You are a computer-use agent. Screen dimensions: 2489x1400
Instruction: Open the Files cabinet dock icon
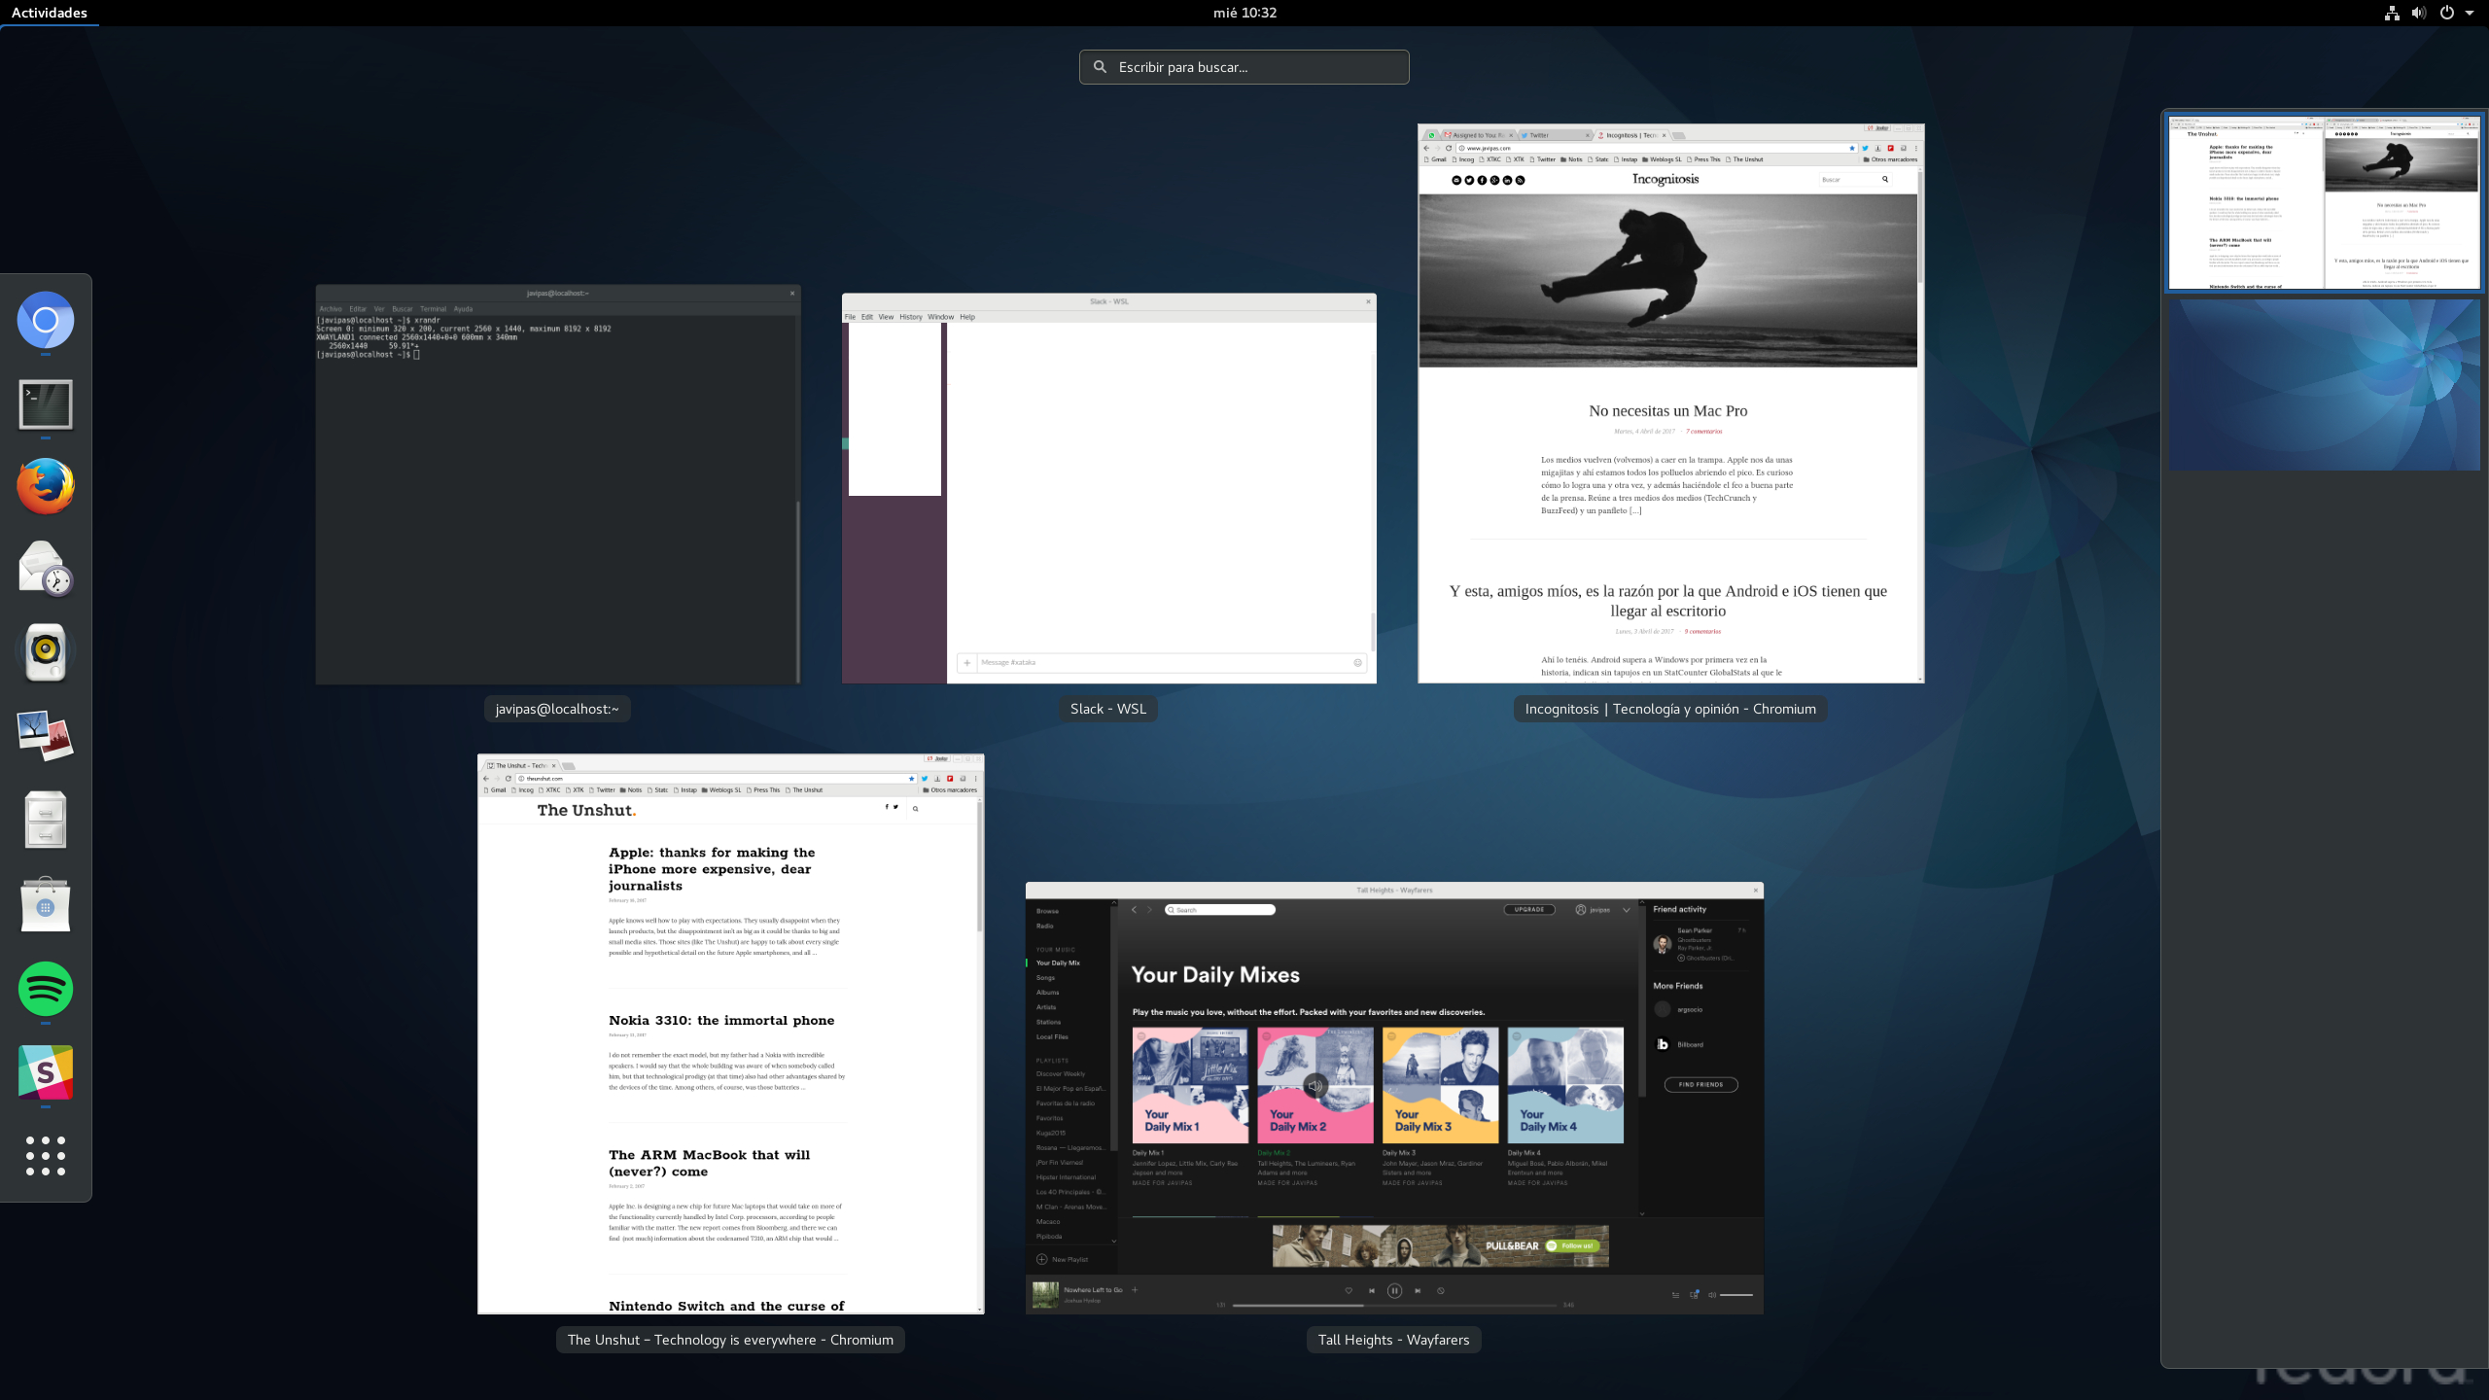[x=46, y=820]
